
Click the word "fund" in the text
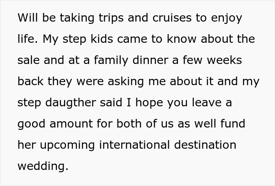(x=233, y=124)
